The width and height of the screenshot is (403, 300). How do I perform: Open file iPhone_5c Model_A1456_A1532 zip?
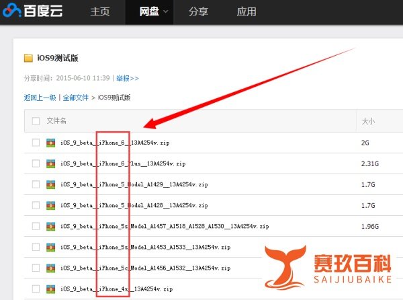point(146,268)
